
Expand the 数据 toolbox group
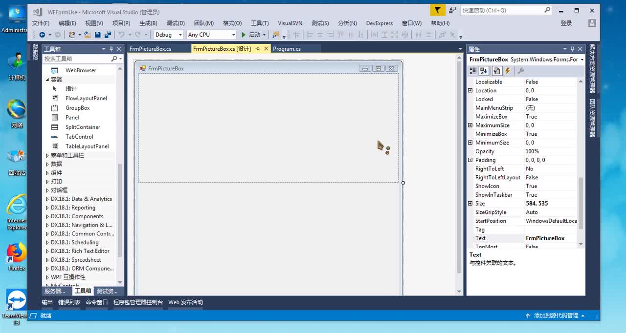point(47,164)
